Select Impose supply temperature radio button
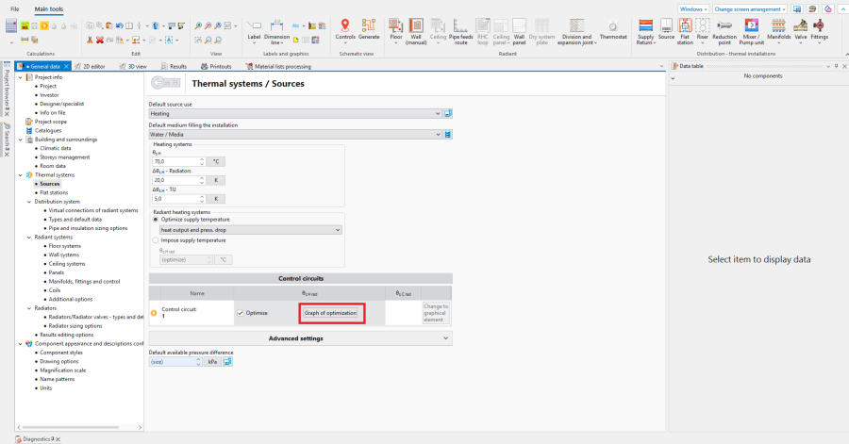The image size is (849, 444). pyautogui.click(x=156, y=240)
